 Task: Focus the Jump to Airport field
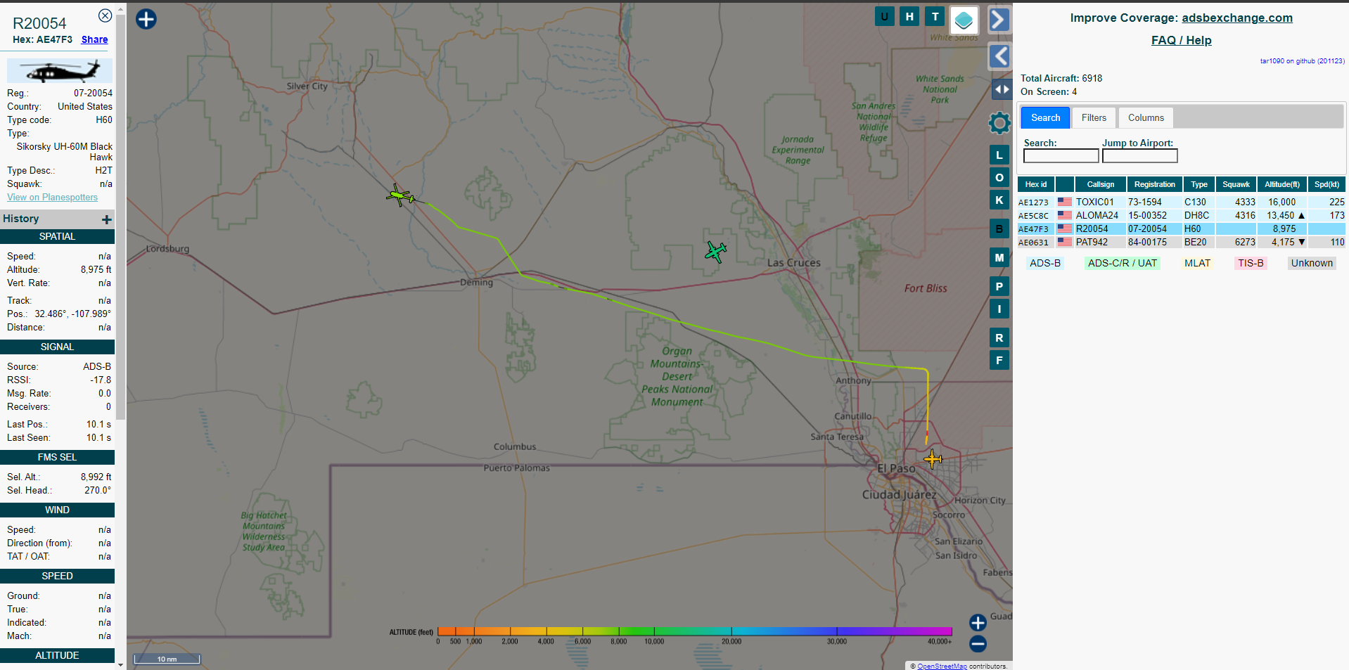click(x=1139, y=156)
